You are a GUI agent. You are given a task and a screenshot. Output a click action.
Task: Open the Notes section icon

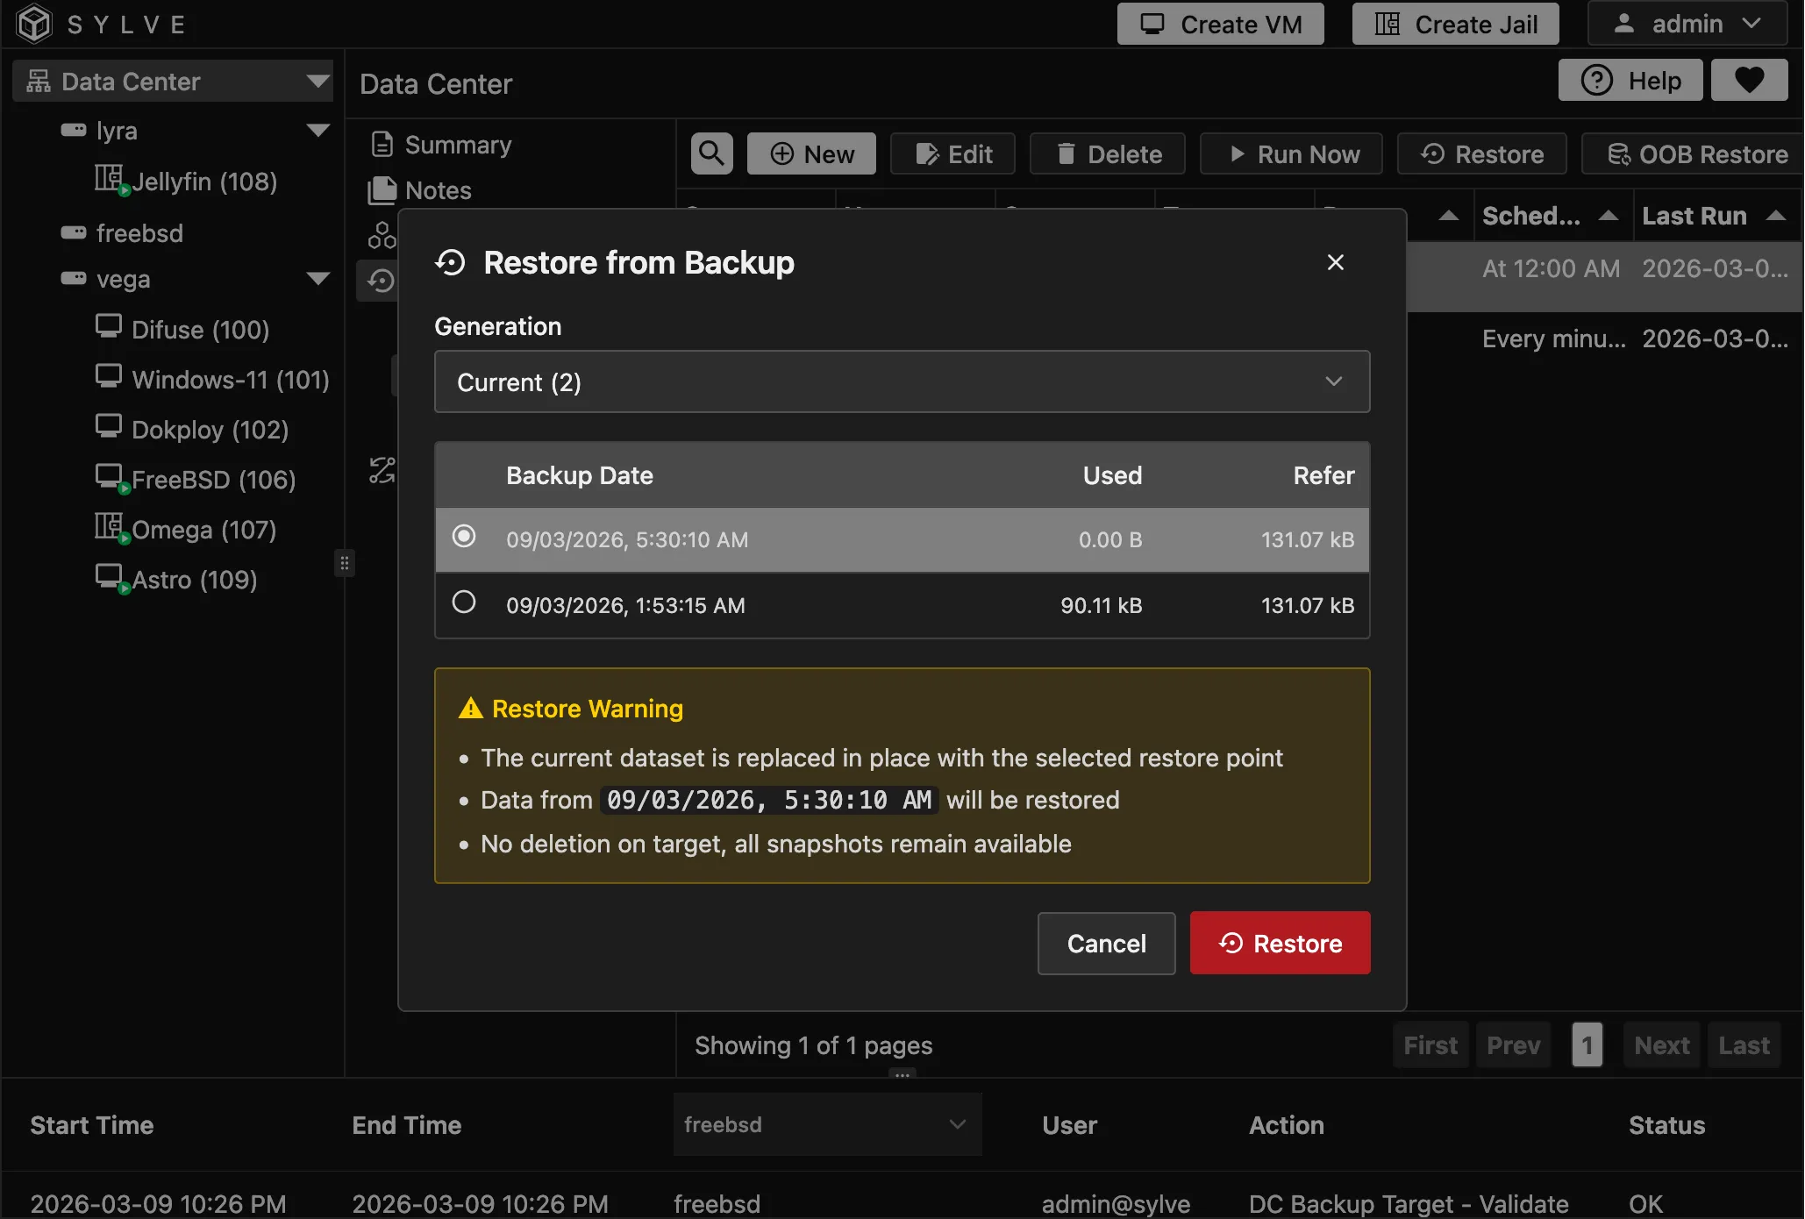pyautogui.click(x=382, y=189)
